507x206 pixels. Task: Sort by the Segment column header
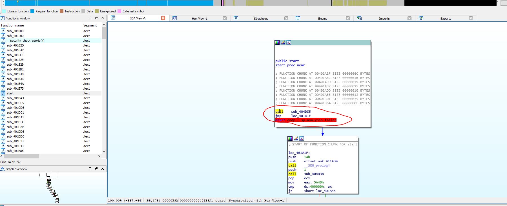(92, 25)
